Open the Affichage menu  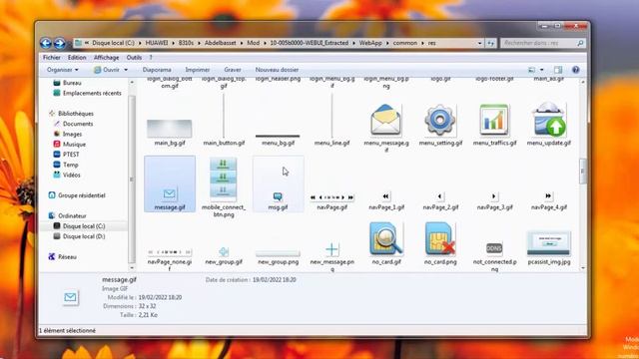(106, 58)
